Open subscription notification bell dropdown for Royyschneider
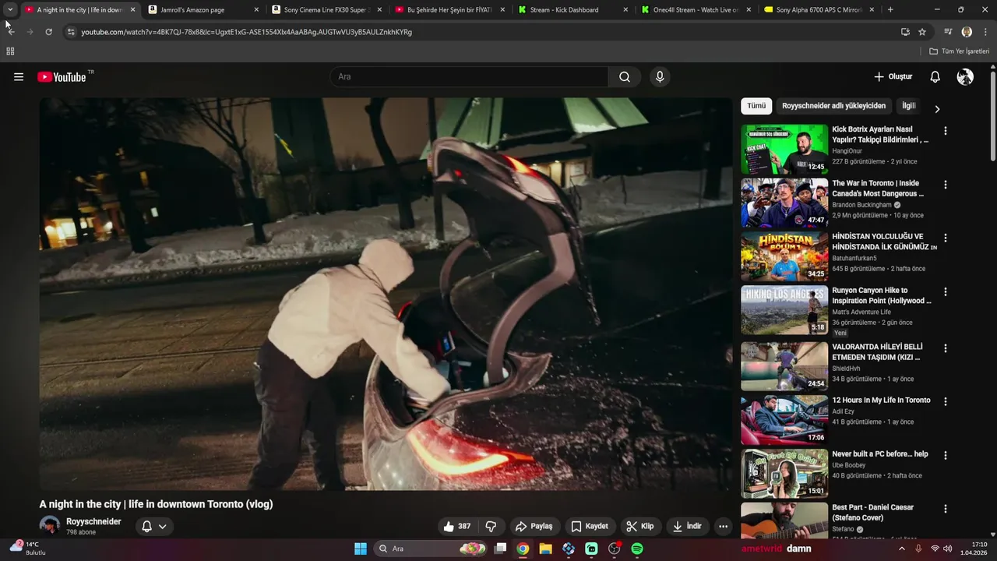 pyautogui.click(x=154, y=527)
